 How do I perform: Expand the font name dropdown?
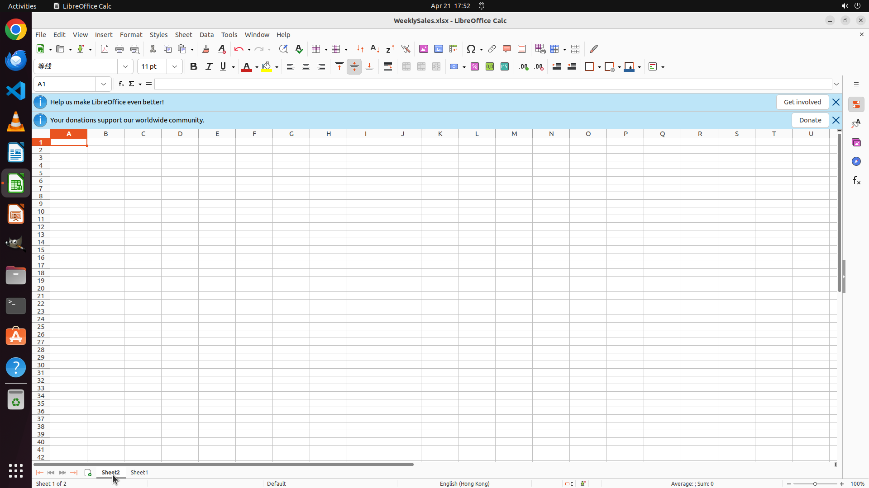125,67
